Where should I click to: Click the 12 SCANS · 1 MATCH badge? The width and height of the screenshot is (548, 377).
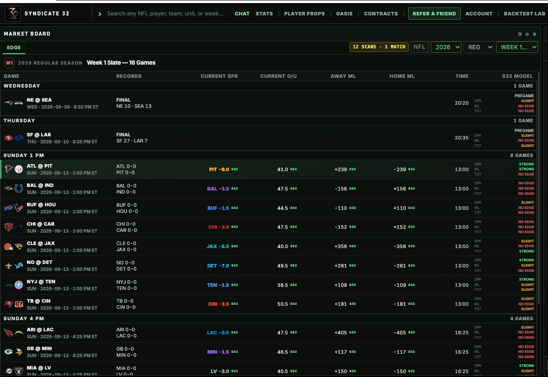379,47
